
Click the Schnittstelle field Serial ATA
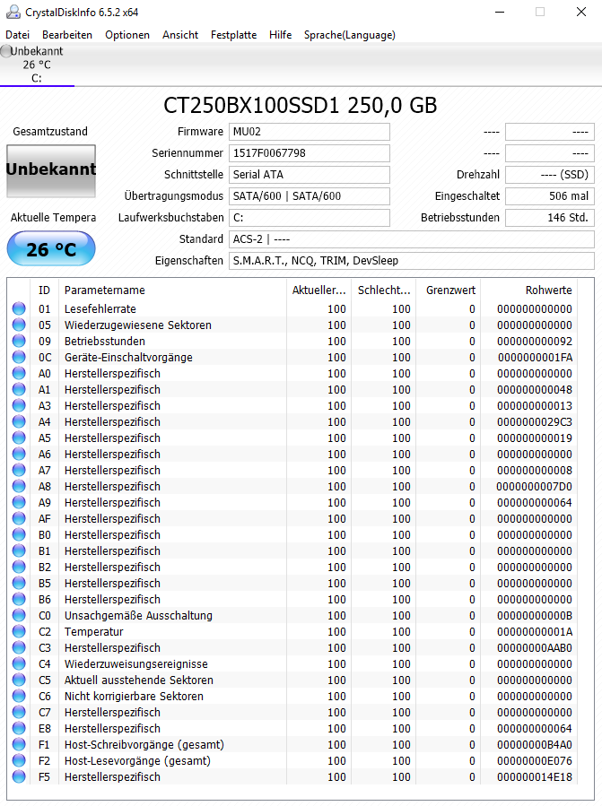310,175
